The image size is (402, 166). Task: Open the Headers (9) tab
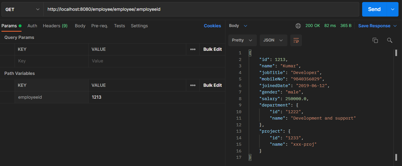(55, 26)
